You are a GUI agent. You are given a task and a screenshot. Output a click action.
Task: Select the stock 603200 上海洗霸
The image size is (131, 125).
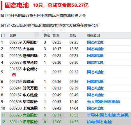click(24, 108)
